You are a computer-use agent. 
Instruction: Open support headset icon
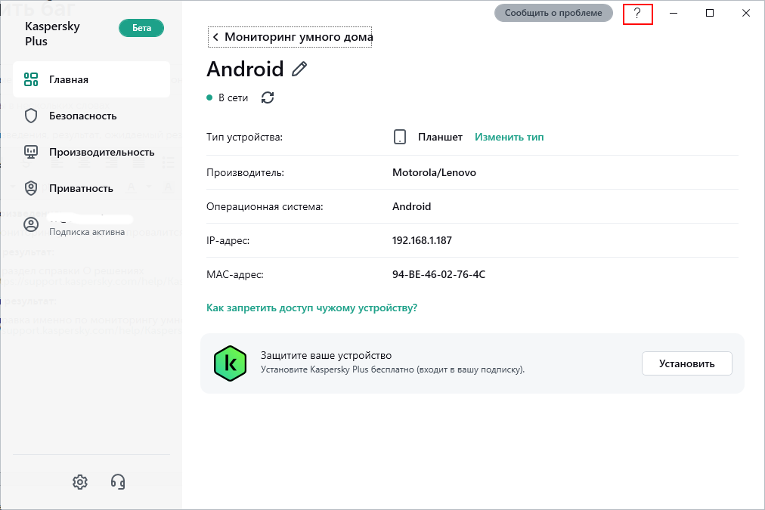coord(118,482)
